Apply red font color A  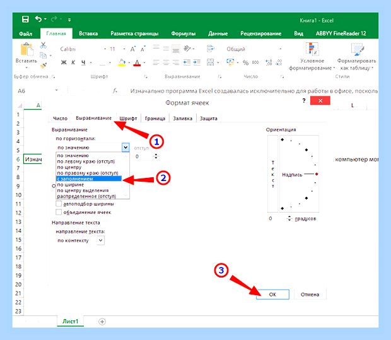pyautogui.click(x=137, y=62)
